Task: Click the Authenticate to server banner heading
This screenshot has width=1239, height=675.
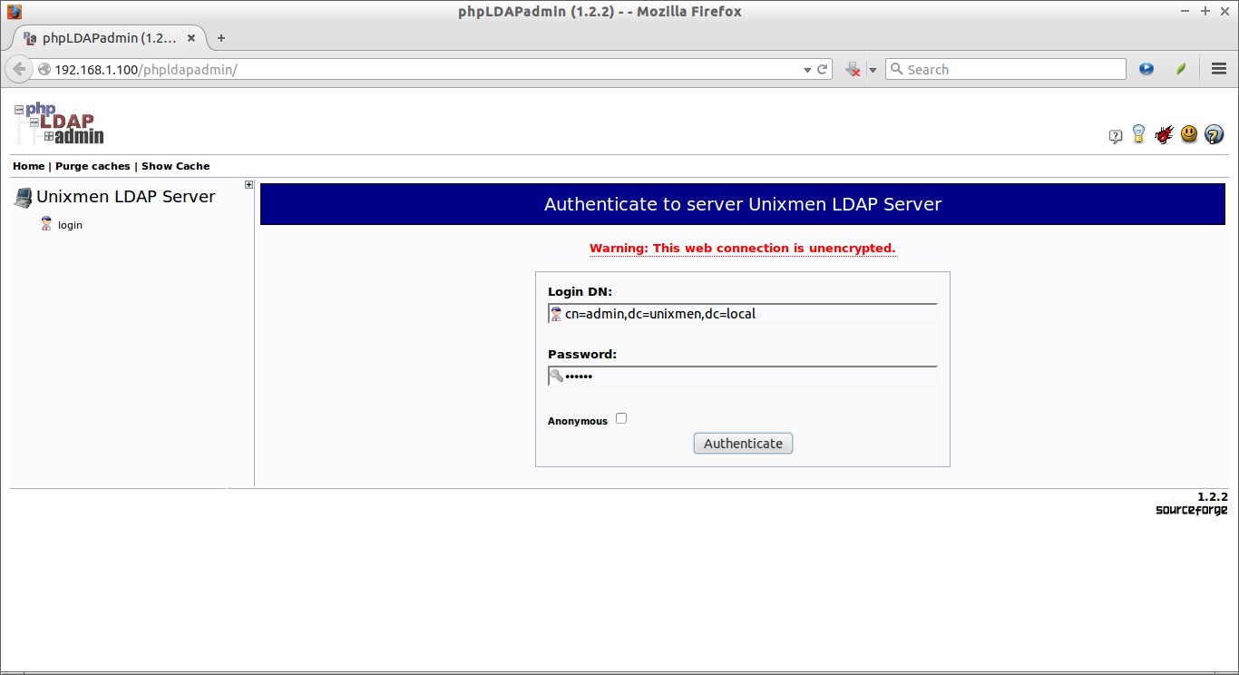Action: tap(743, 204)
